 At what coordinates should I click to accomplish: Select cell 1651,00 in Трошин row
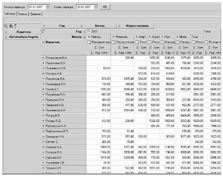tap(154, 168)
